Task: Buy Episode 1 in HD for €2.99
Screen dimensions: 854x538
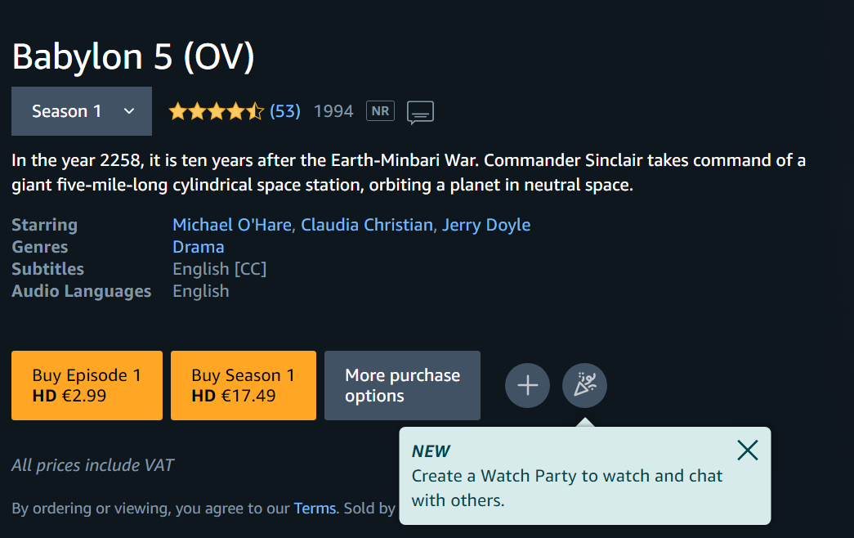Action: tap(87, 385)
